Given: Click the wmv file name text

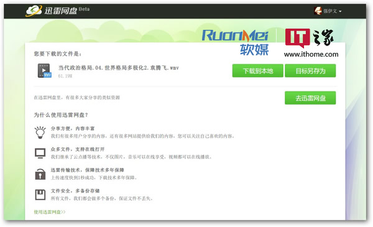Looking at the screenshot, I should point(119,68).
